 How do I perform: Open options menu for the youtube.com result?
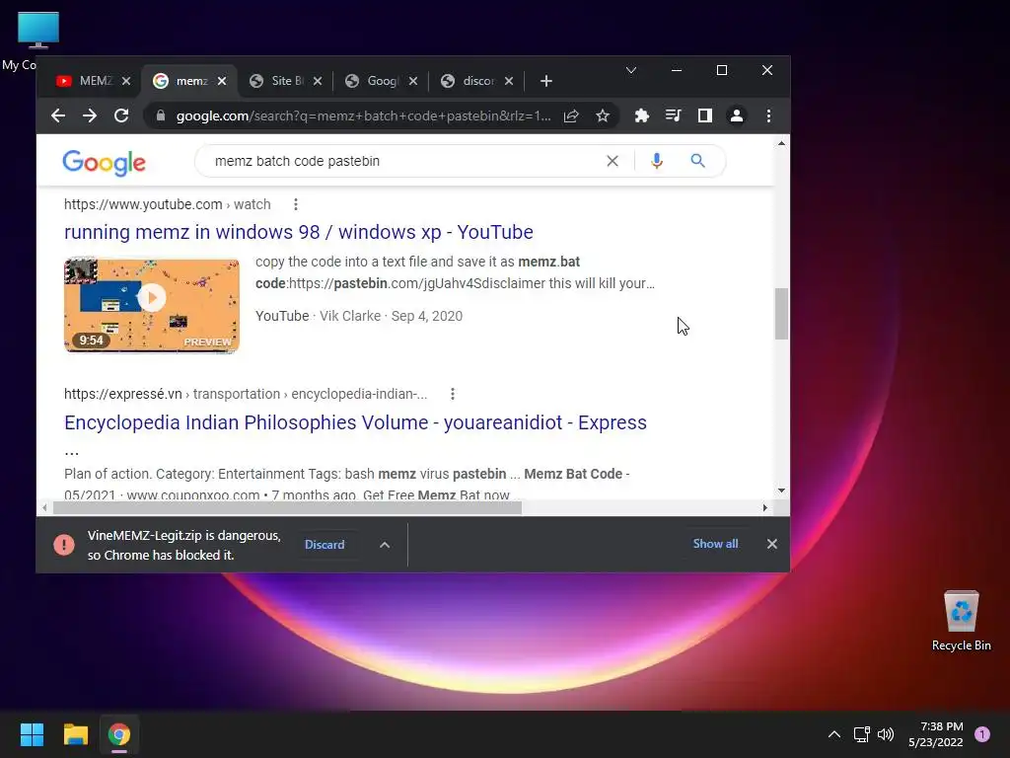click(296, 204)
